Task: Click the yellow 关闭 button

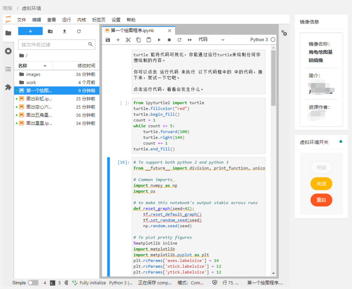Action: click(321, 184)
